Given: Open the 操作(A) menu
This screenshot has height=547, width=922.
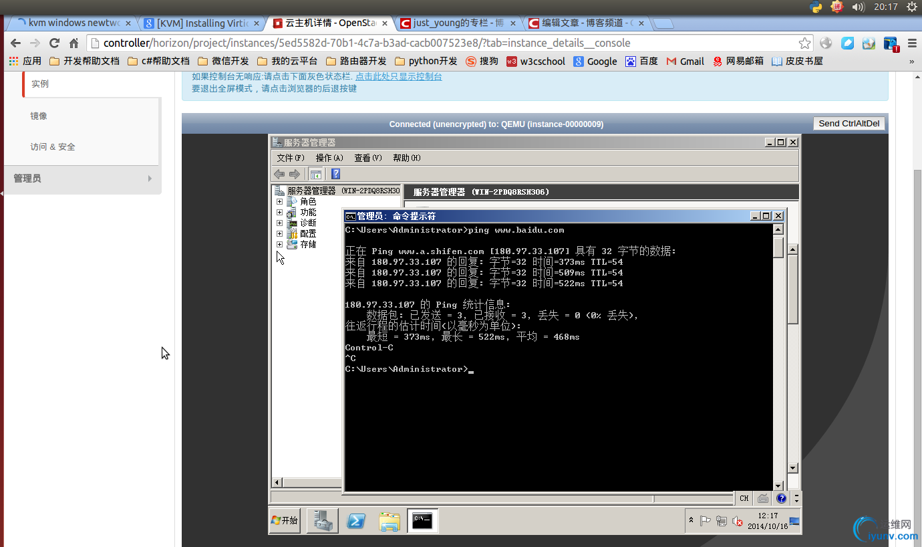Looking at the screenshot, I should 329,158.
